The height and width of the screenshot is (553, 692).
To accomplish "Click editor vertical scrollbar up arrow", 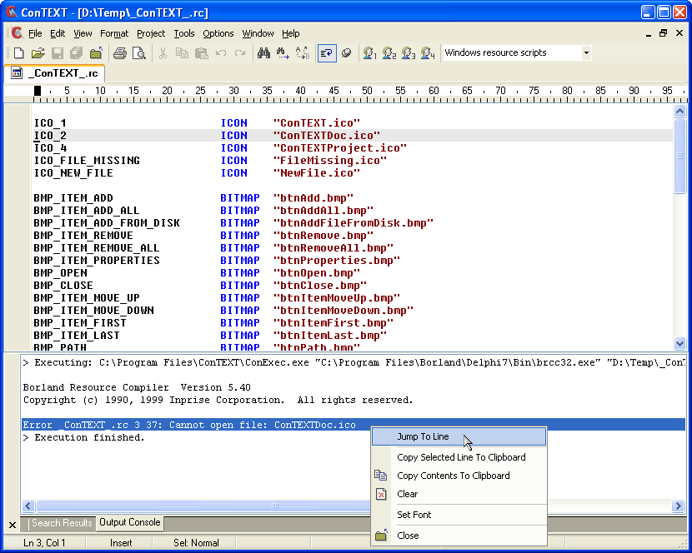I will coord(679,111).
